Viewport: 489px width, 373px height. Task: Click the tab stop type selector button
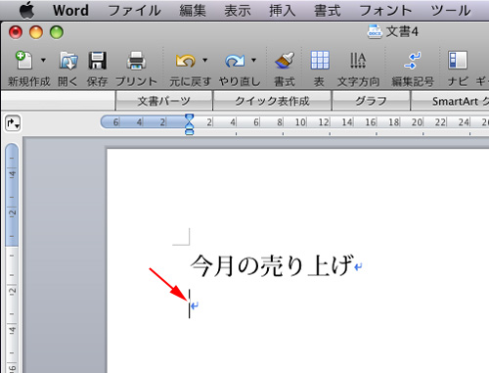(x=13, y=123)
